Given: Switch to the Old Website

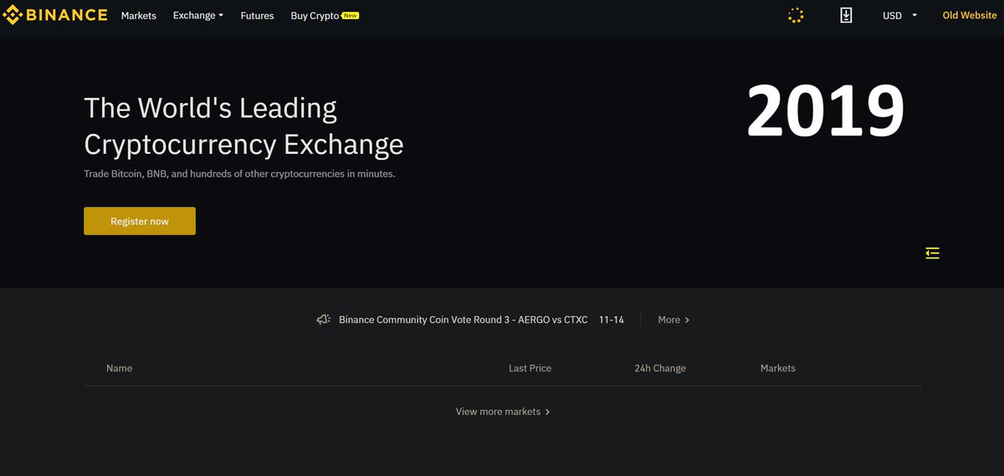Looking at the screenshot, I should pyautogui.click(x=970, y=16).
